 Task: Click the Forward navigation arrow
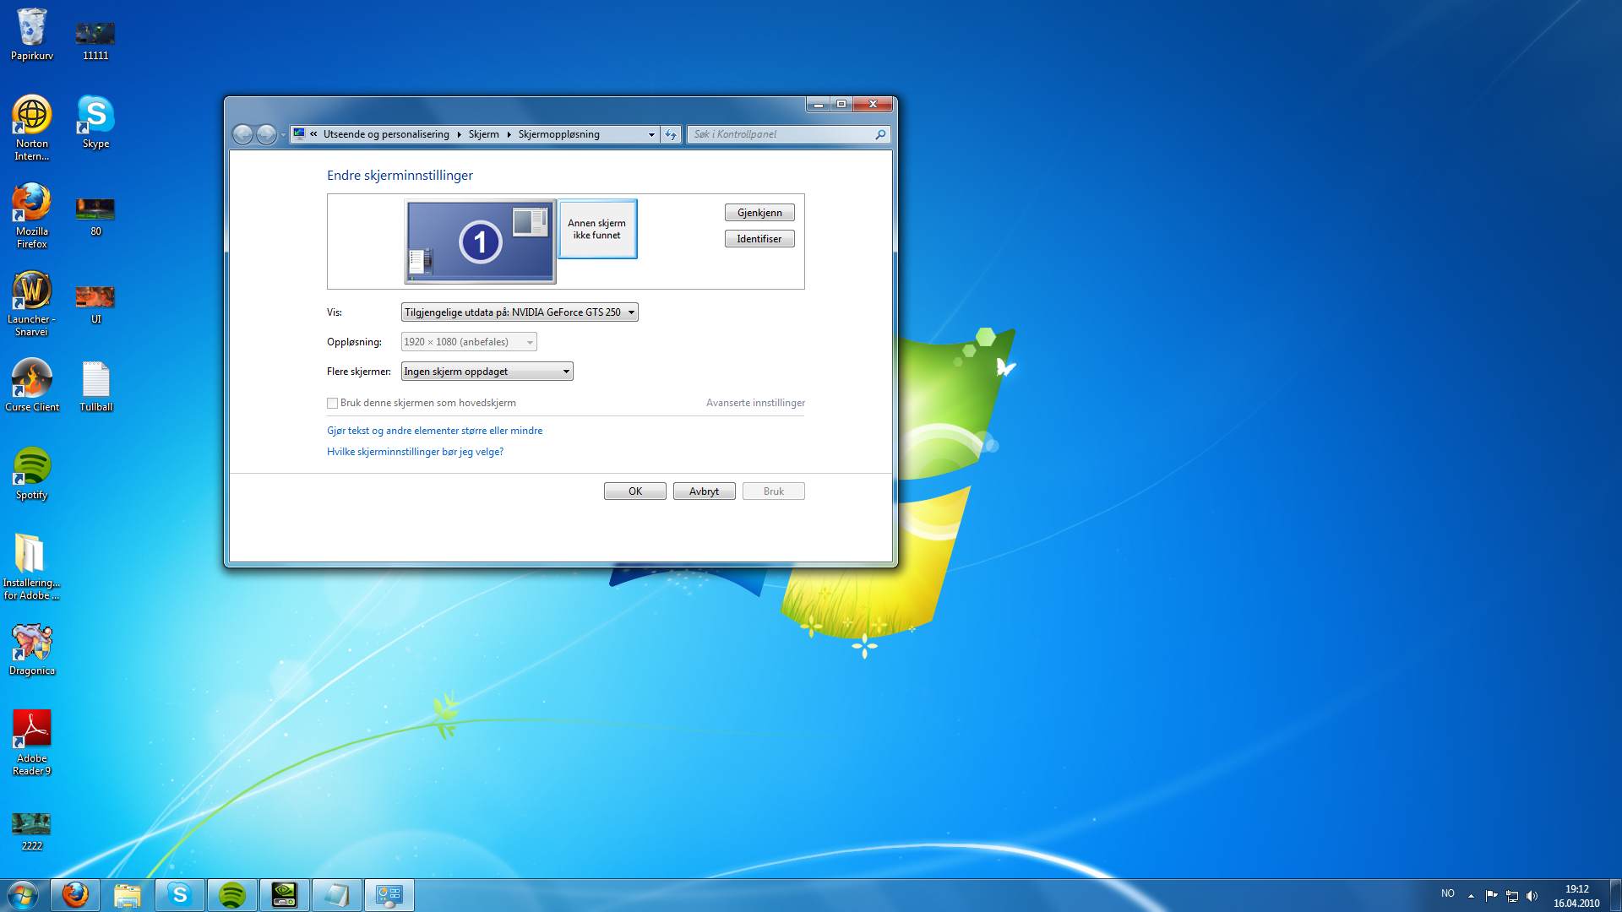pyautogui.click(x=266, y=134)
